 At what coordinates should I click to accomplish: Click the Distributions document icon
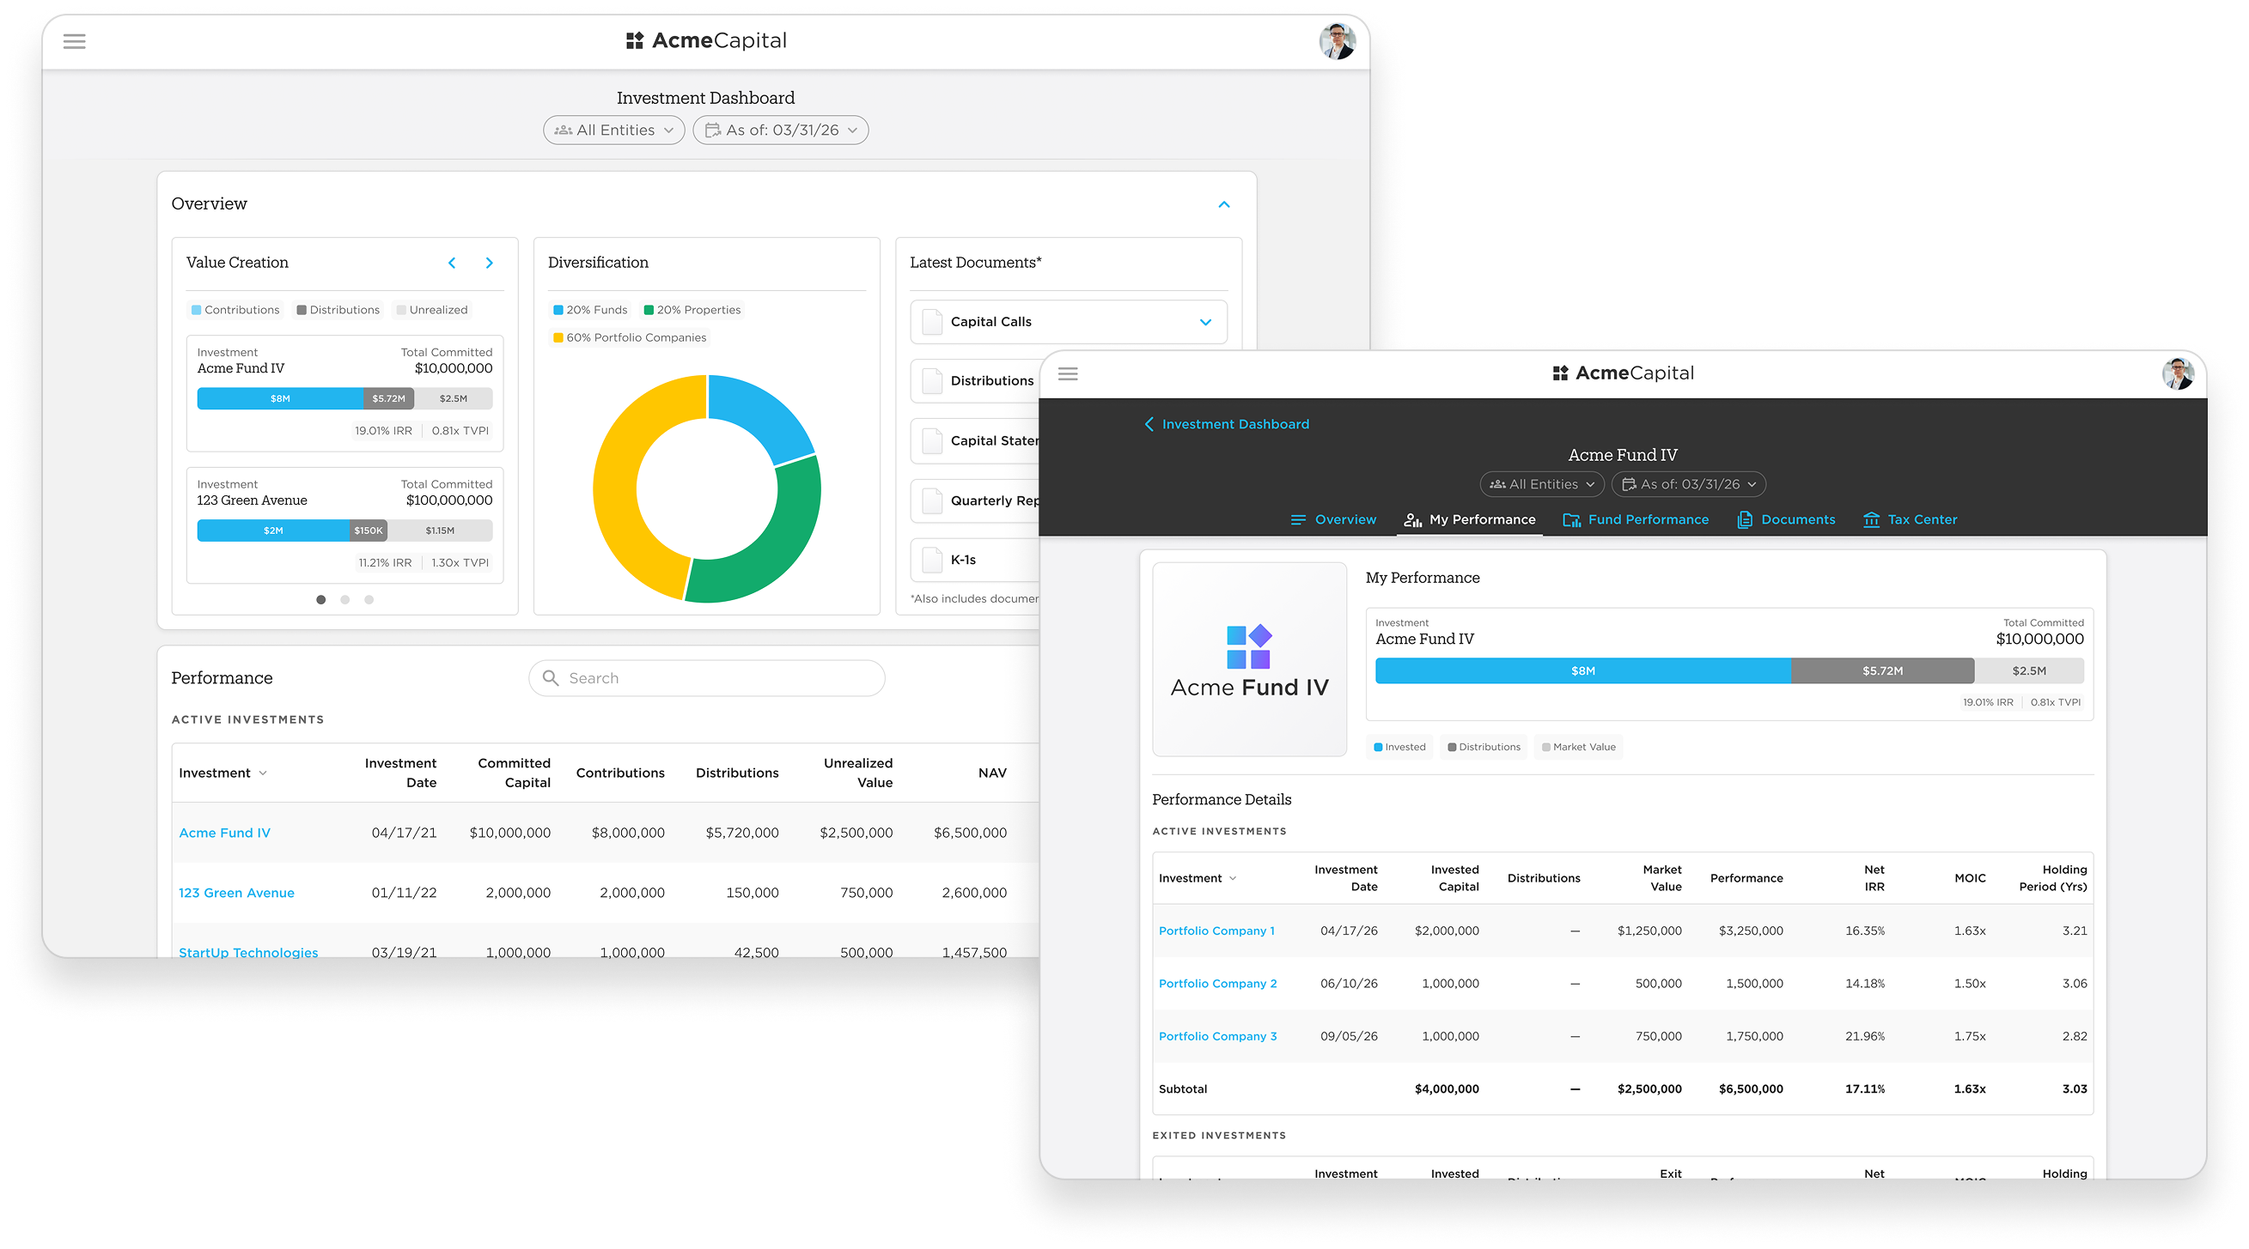[x=932, y=382]
